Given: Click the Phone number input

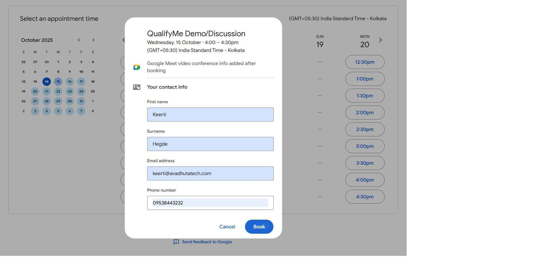Looking at the screenshot, I should [210, 203].
